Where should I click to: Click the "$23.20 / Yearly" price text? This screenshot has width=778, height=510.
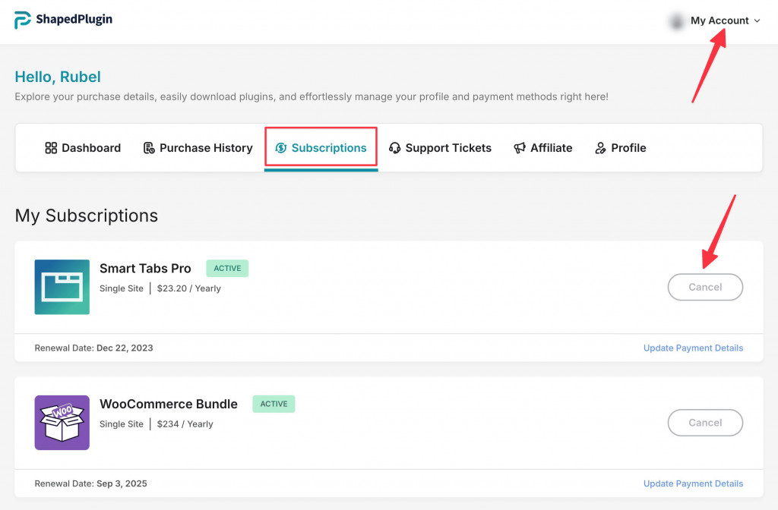tap(189, 288)
